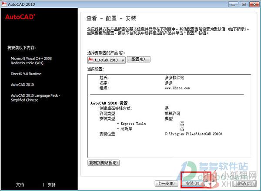The height and width of the screenshot is (191, 261).
Task: Close the AutoCAD 2010 installer window
Action: (254, 4)
